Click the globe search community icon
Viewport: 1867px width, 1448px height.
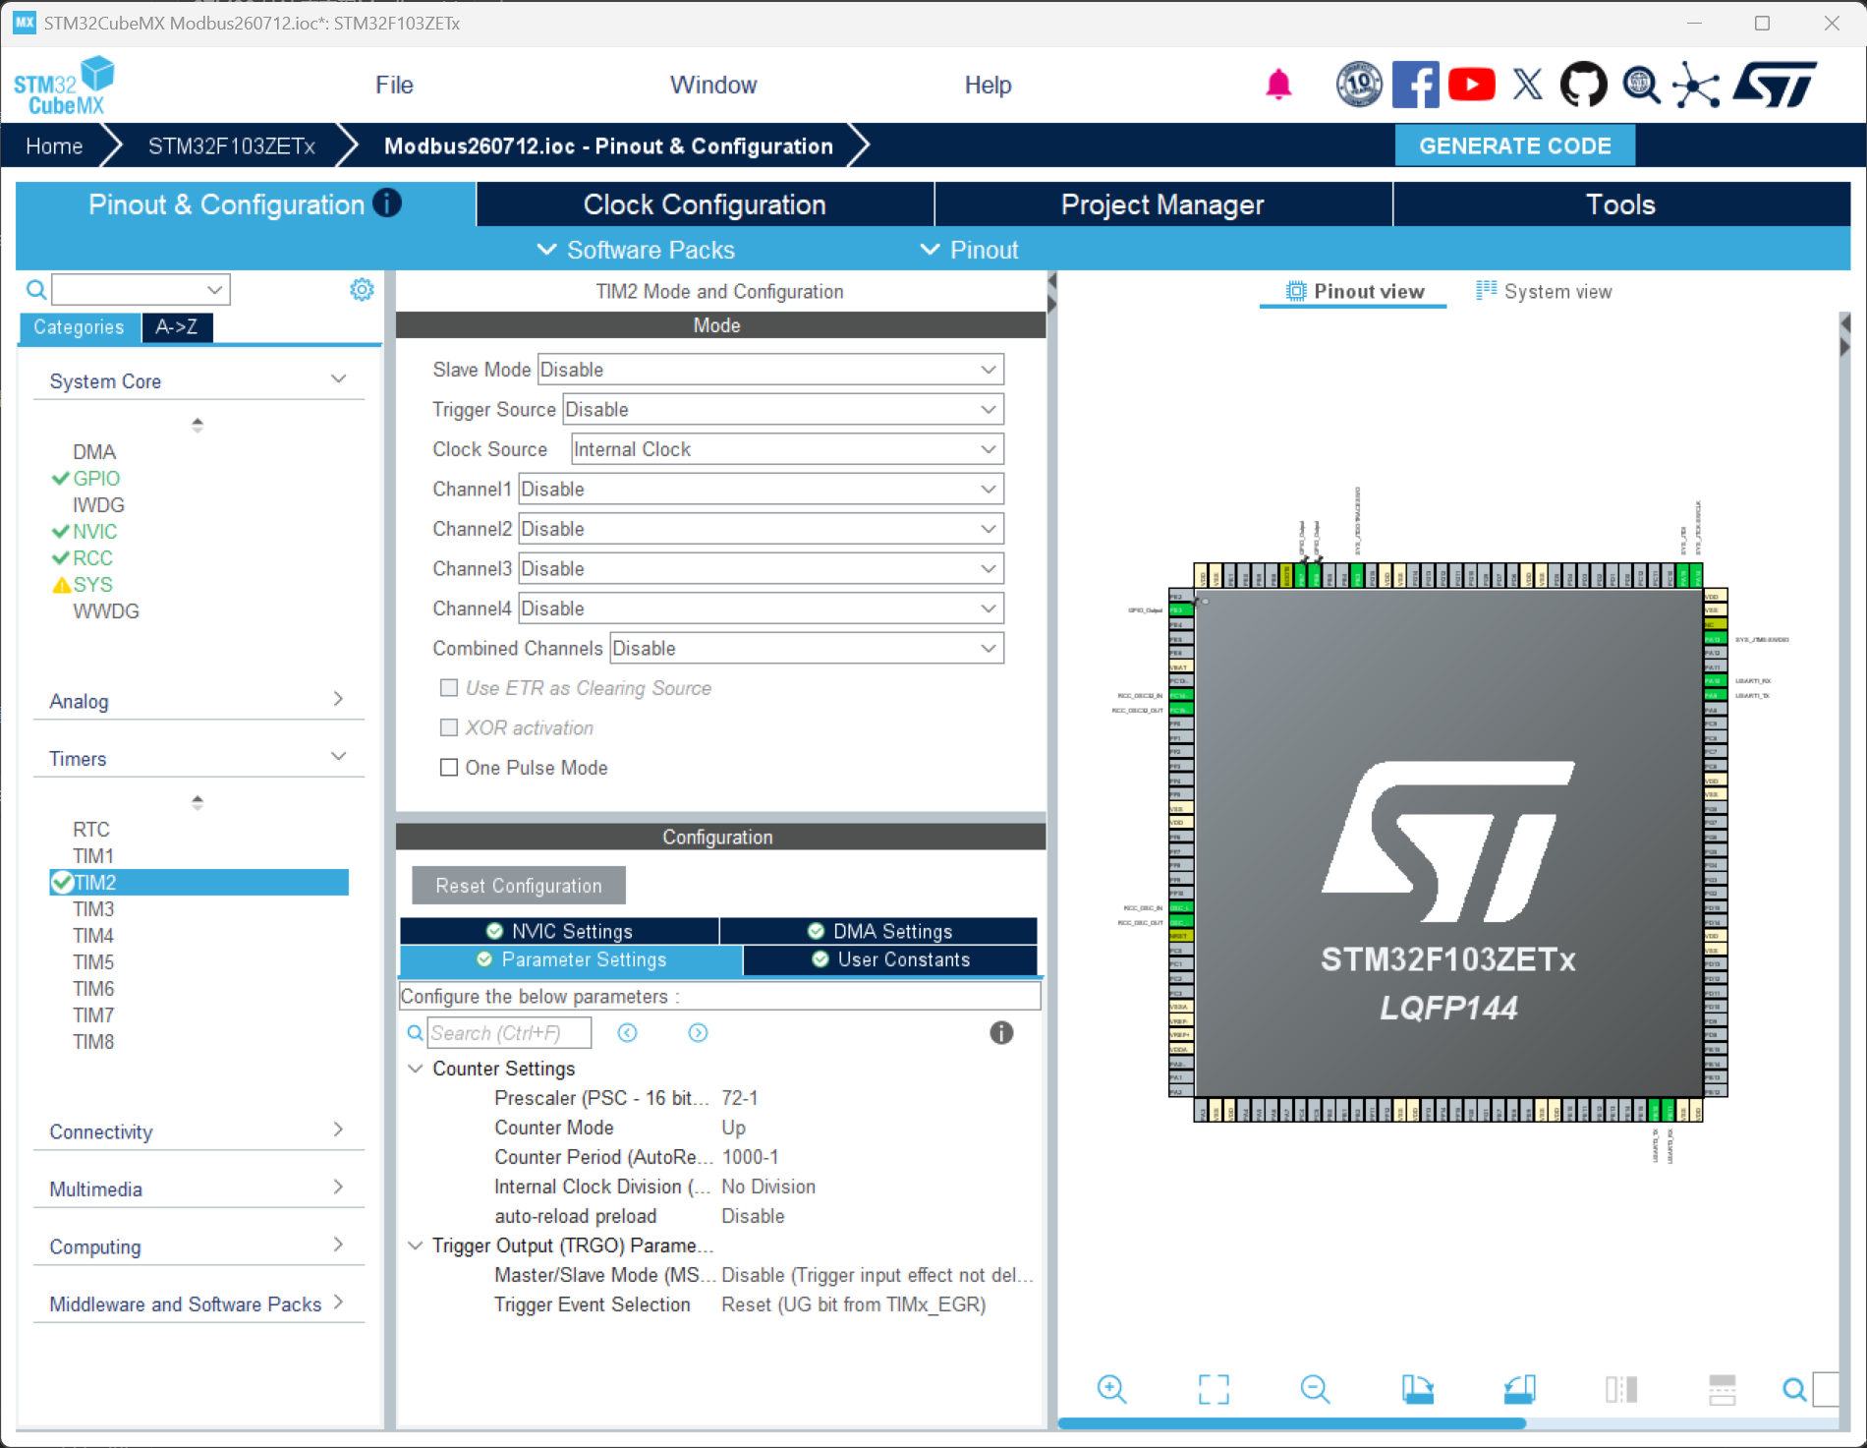coord(1640,85)
